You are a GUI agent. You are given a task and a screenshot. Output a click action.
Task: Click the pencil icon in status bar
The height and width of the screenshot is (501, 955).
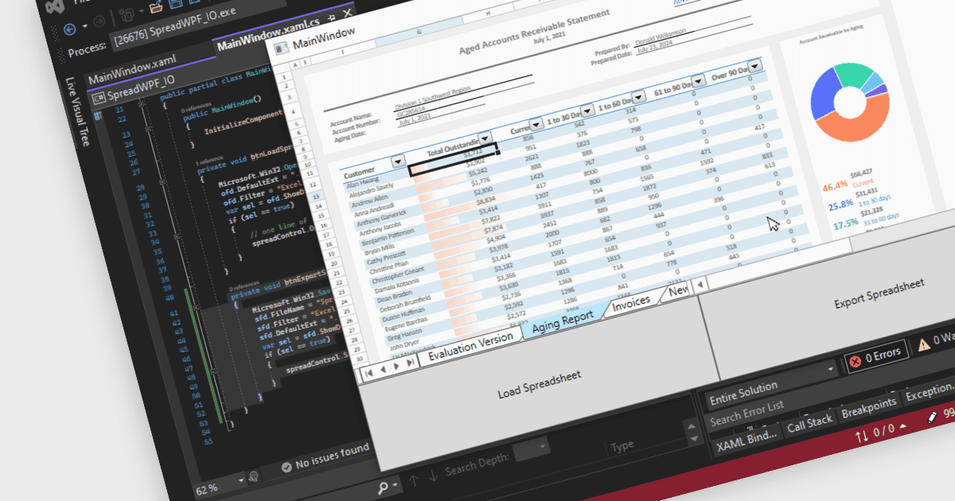932,417
